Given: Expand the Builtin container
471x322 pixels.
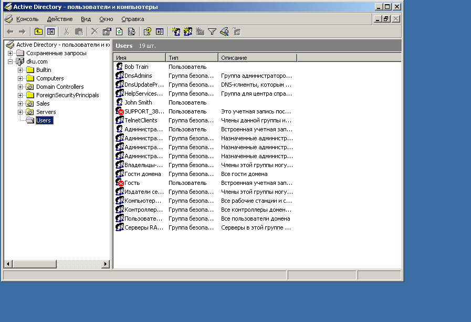Looking at the screenshot, I should coord(20,70).
